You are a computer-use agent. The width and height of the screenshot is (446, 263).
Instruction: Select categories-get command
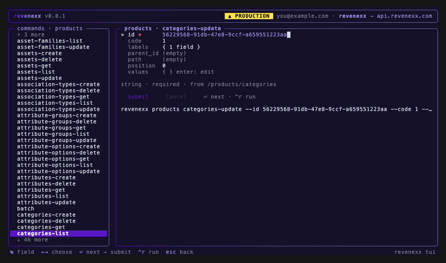click(41, 227)
